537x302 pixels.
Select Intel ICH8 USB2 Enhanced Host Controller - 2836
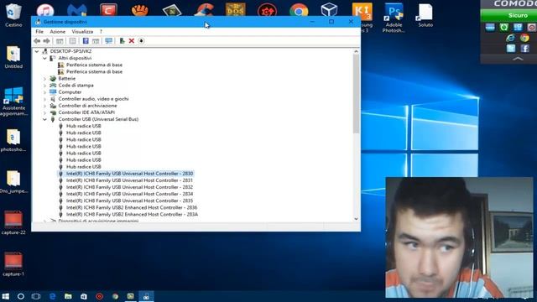[132, 207]
